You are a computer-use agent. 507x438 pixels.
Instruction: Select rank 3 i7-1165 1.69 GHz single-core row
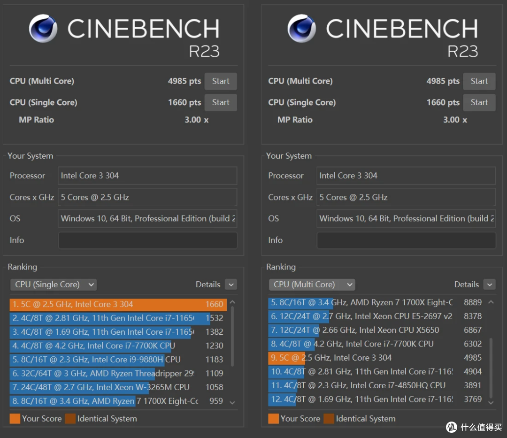(118, 332)
